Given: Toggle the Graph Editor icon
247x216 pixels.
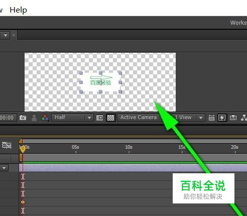Looking at the screenshot, I should 7,145.
